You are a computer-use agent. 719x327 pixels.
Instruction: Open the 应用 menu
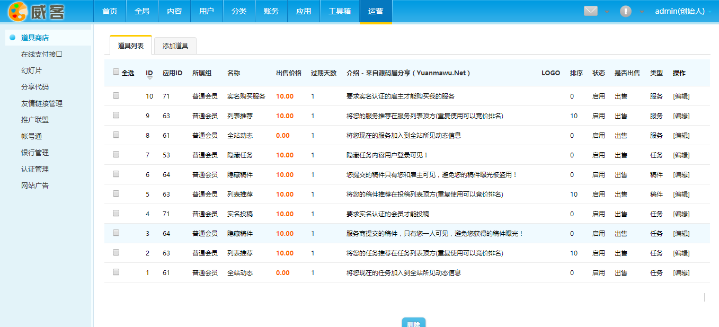(304, 11)
